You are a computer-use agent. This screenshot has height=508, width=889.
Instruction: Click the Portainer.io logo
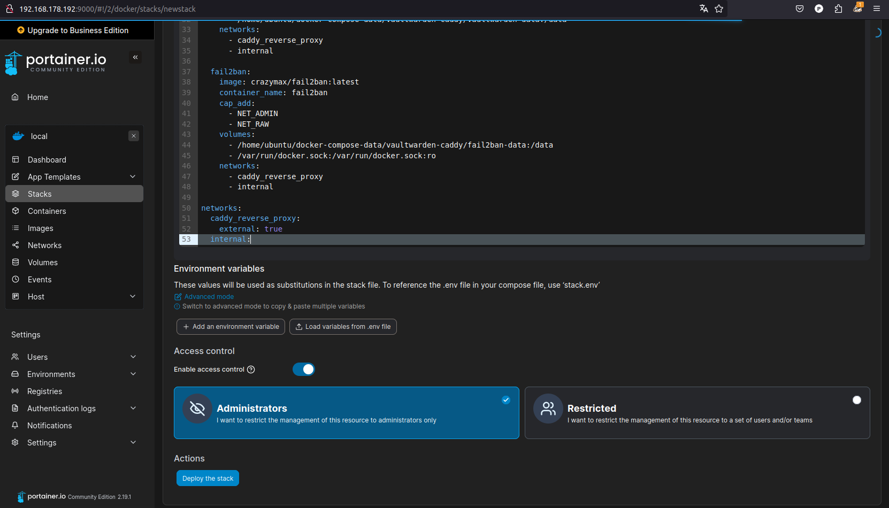pyautogui.click(x=56, y=63)
